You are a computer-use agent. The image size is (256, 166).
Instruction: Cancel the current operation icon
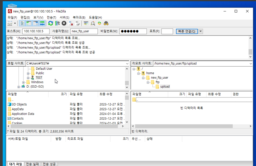pyautogui.click(x=64, y=23)
